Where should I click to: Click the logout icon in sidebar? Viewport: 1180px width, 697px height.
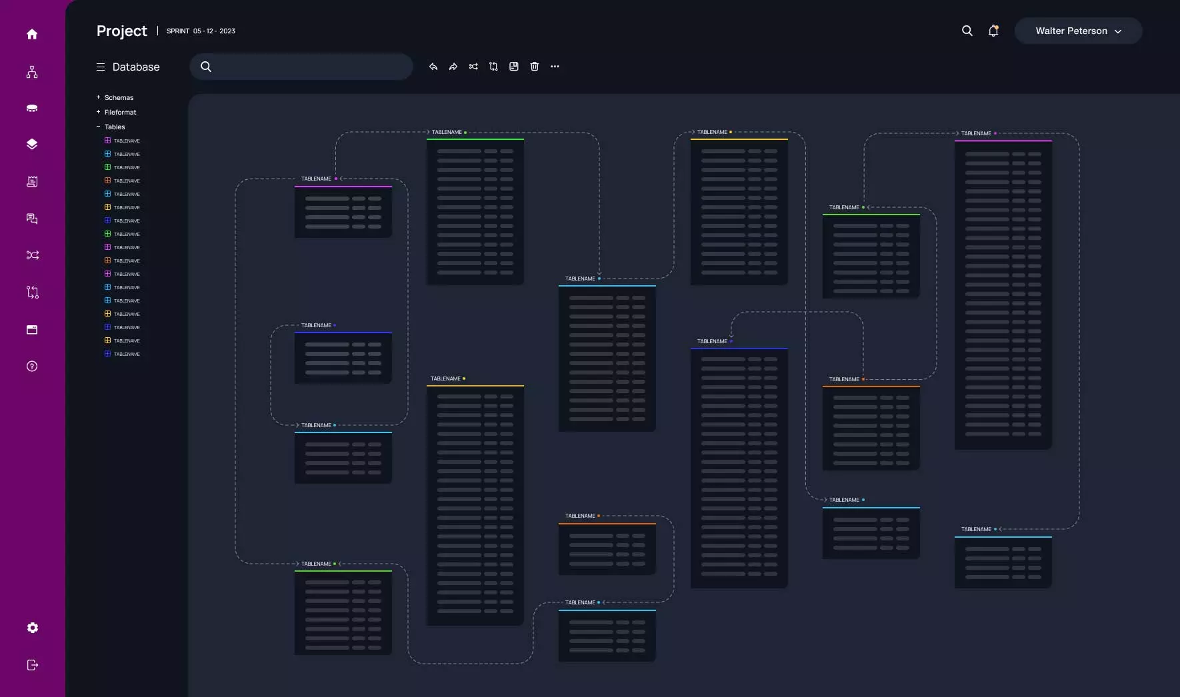click(32, 665)
